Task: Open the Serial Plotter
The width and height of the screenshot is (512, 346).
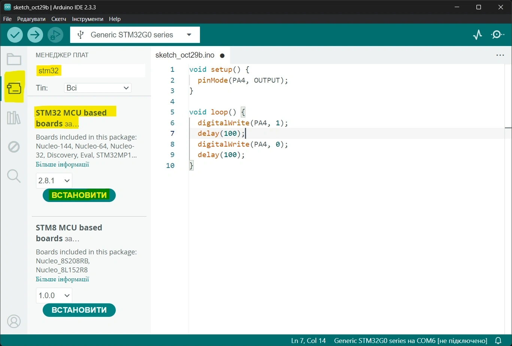Action: coord(478,35)
